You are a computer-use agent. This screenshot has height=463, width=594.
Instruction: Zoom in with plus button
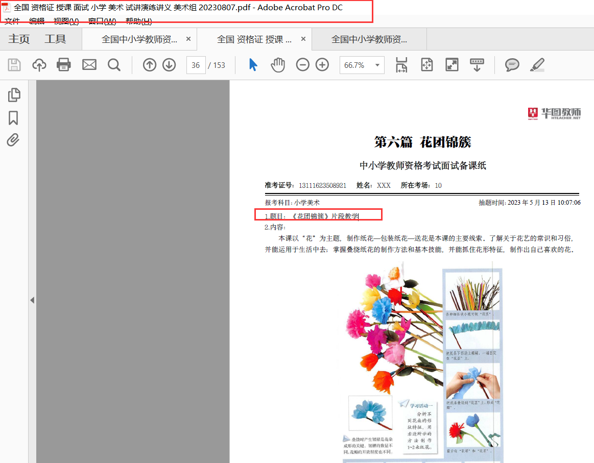(x=322, y=65)
